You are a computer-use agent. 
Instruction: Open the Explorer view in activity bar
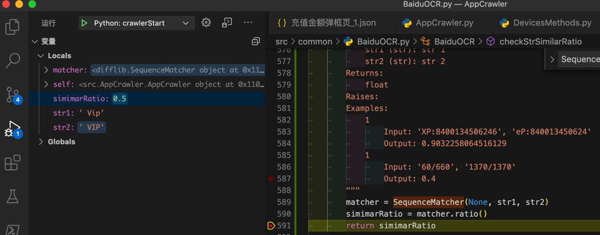click(12, 27)
